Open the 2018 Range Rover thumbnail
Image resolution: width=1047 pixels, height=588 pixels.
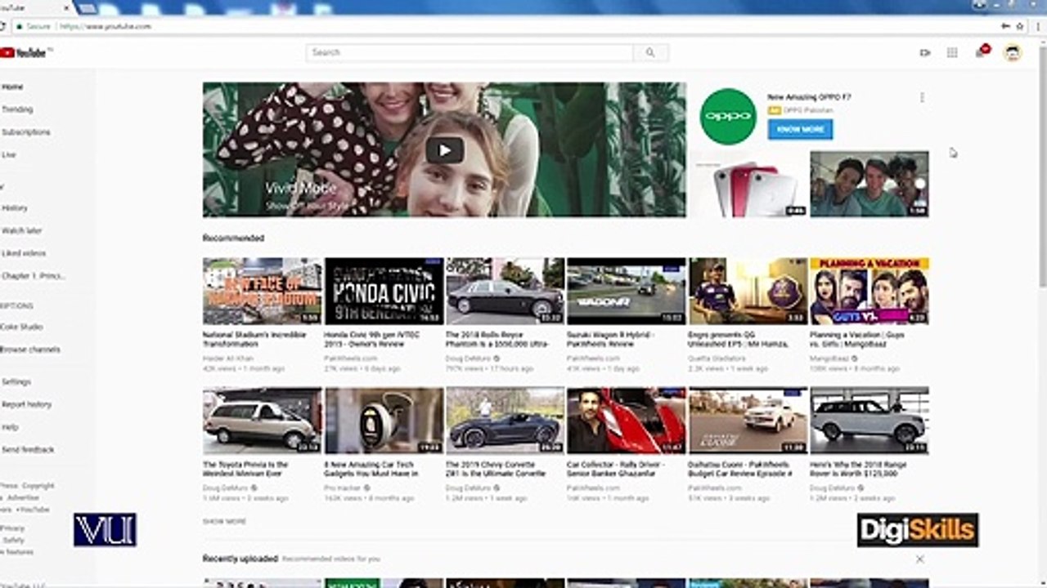[x=870, y=421]
